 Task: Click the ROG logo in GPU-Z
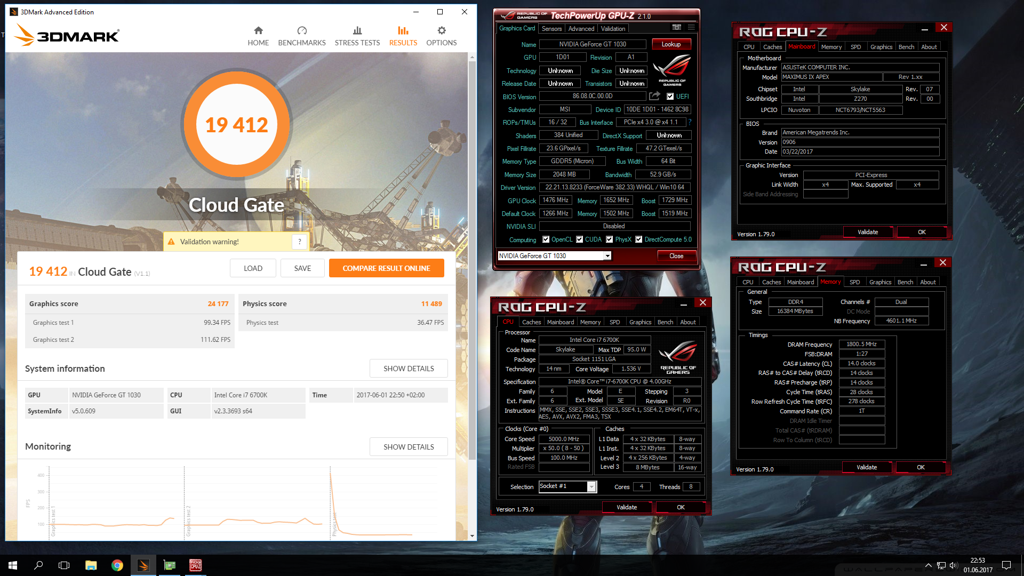672,69
